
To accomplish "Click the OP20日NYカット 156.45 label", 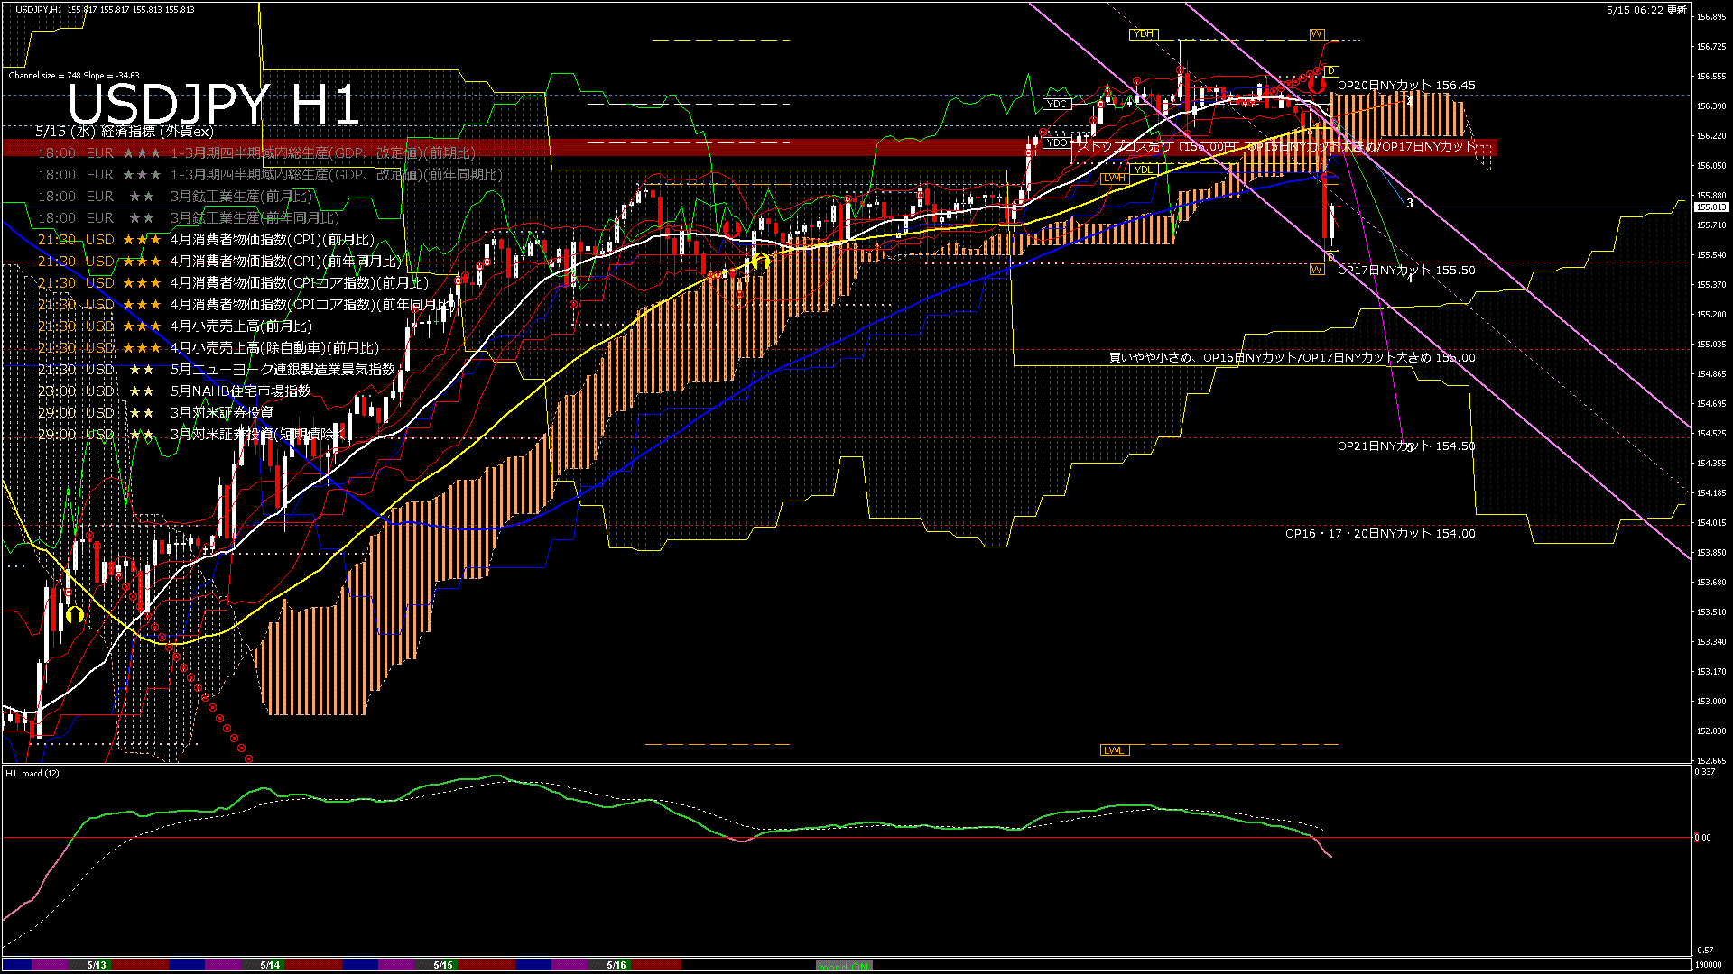I will (1405, 86).
